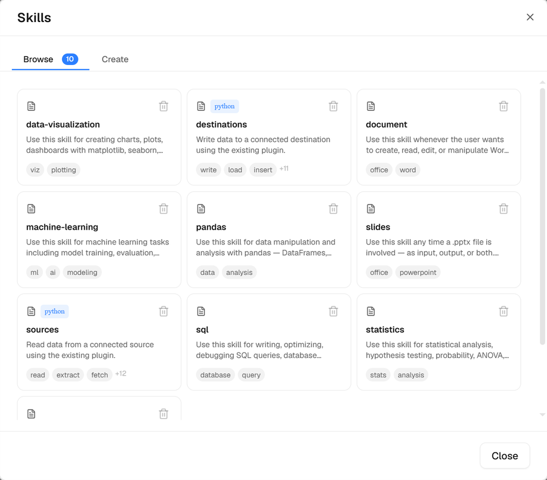547x480 pixels.
Task: Open the sql skill title
Action: 202,330
